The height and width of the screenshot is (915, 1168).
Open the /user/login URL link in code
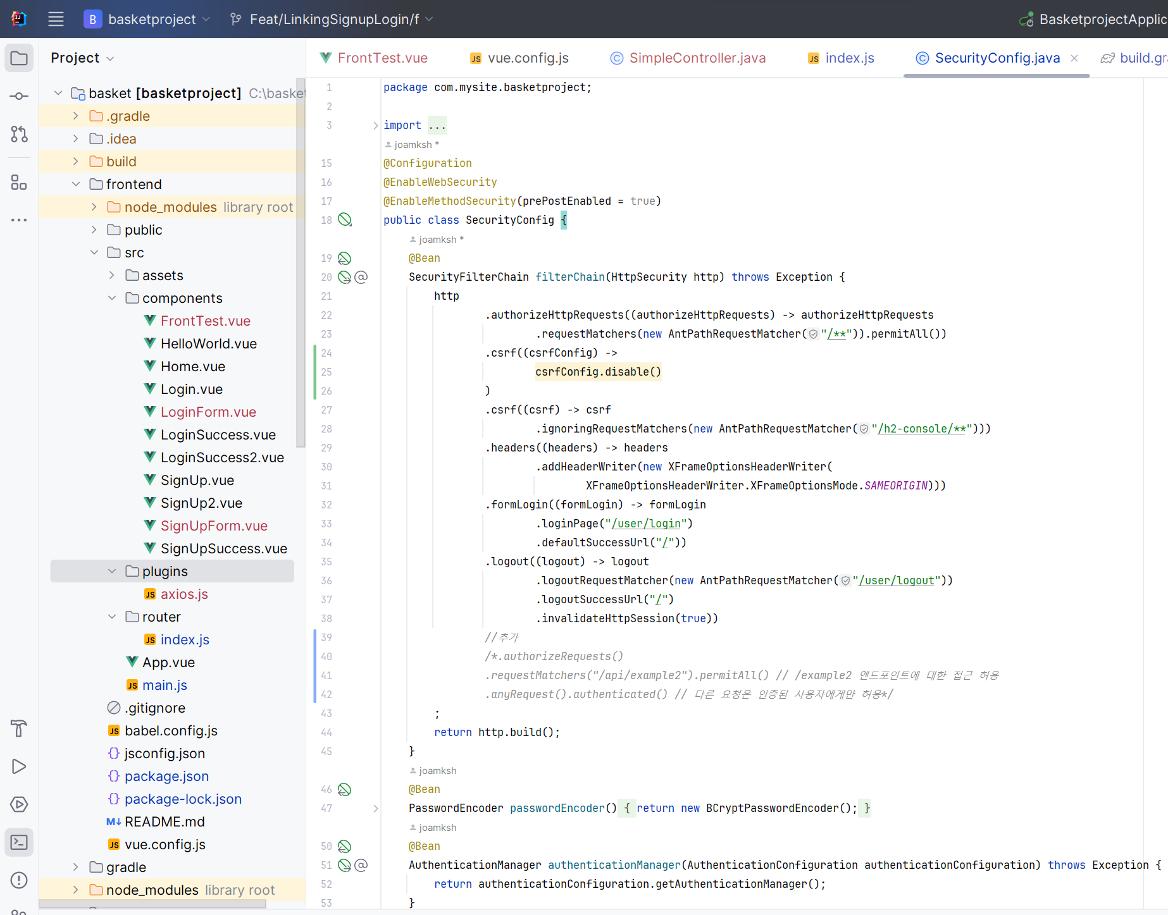[646, 524]
